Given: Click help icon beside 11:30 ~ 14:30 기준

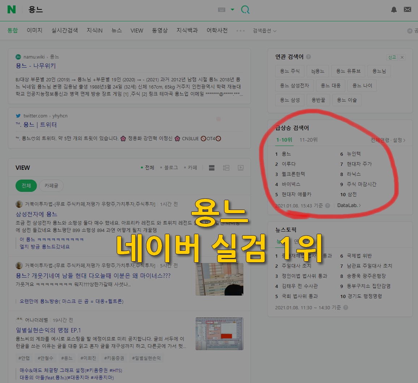Looking at the screenshot, I should 345,307.
